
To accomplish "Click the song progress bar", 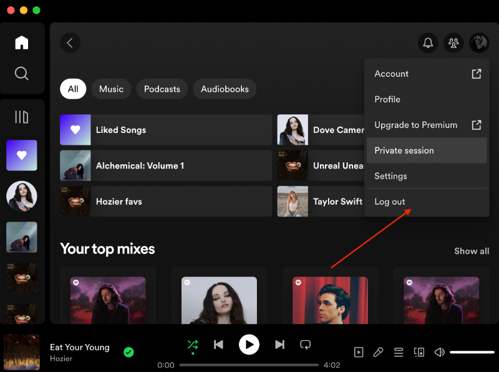I will [249, 365].
